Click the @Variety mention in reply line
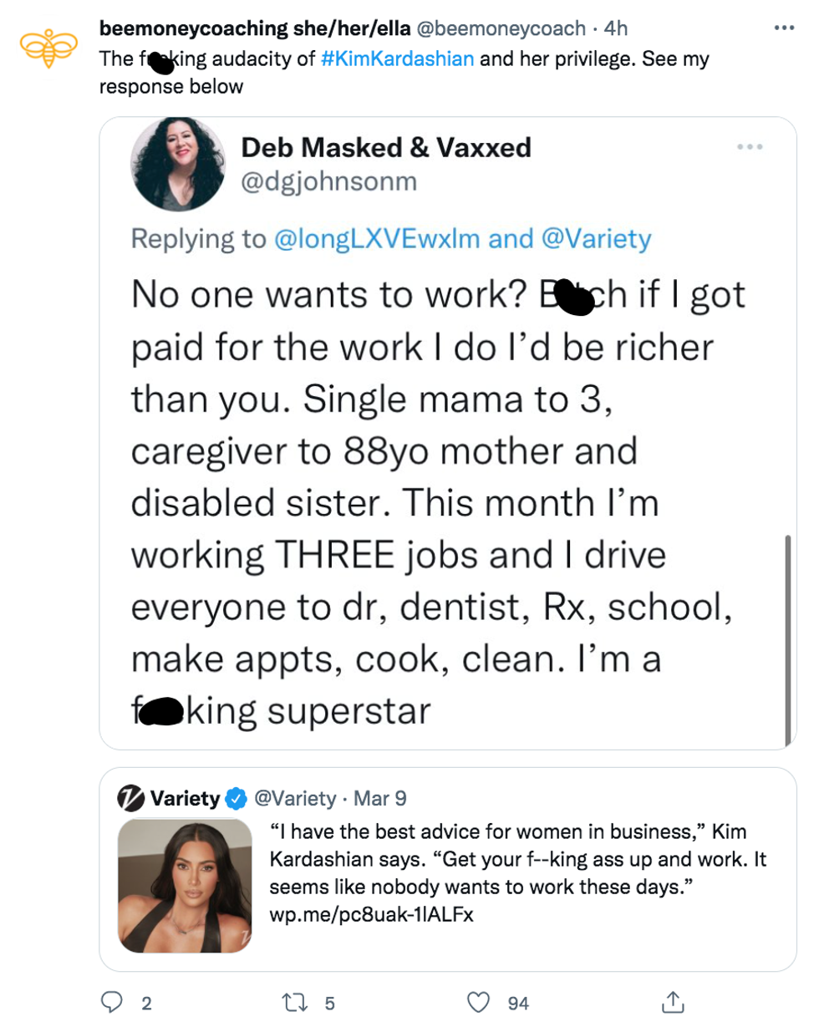Screen dimensions: 819x1027 point(597,239)
